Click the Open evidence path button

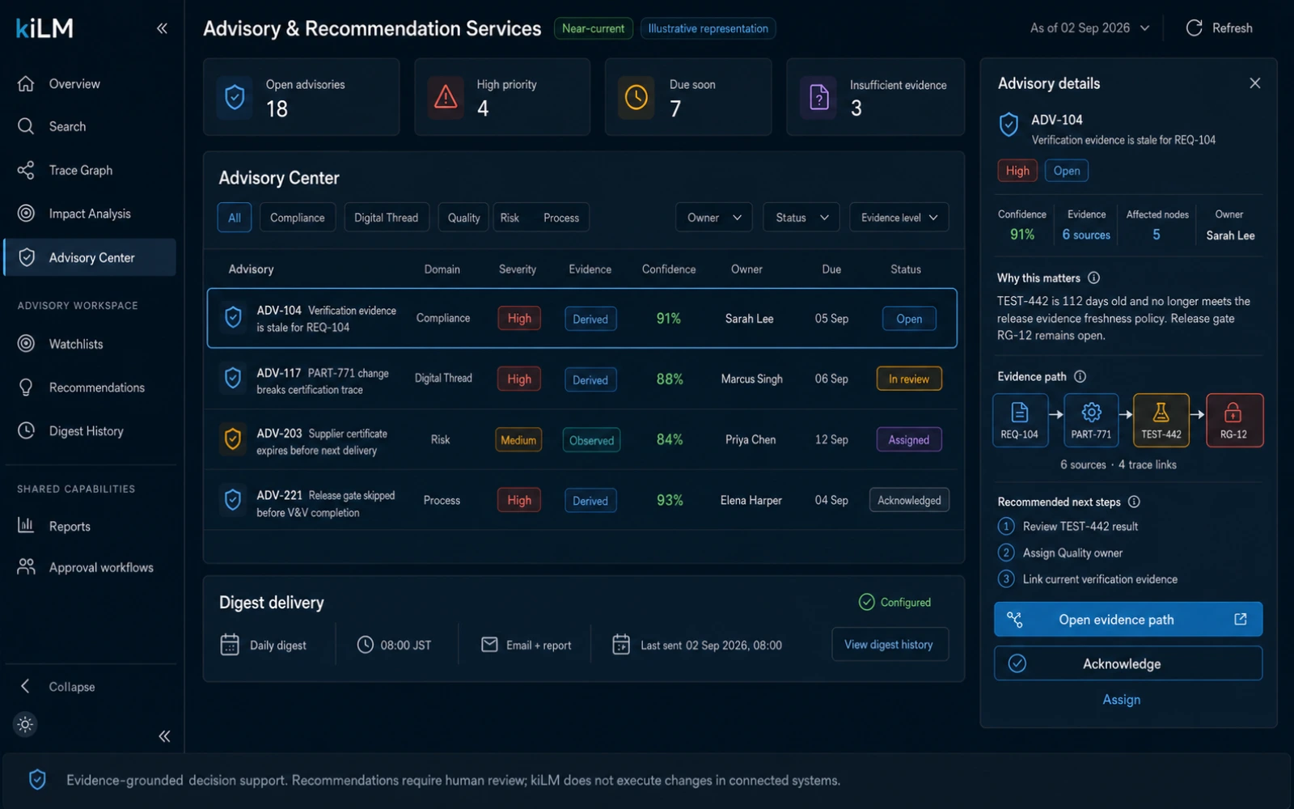click(x=1128, y=620)
